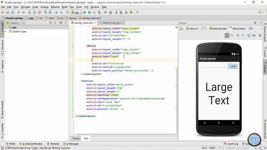Click the CRLF line separator status entry
This screenshot has height=150, width=267.
click(x=212, y=148)
